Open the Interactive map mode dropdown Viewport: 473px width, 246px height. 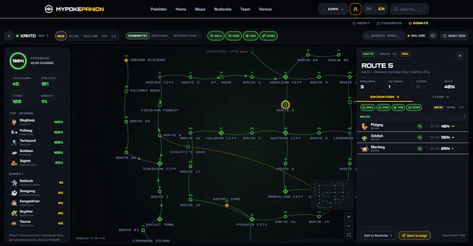(186, 36)
